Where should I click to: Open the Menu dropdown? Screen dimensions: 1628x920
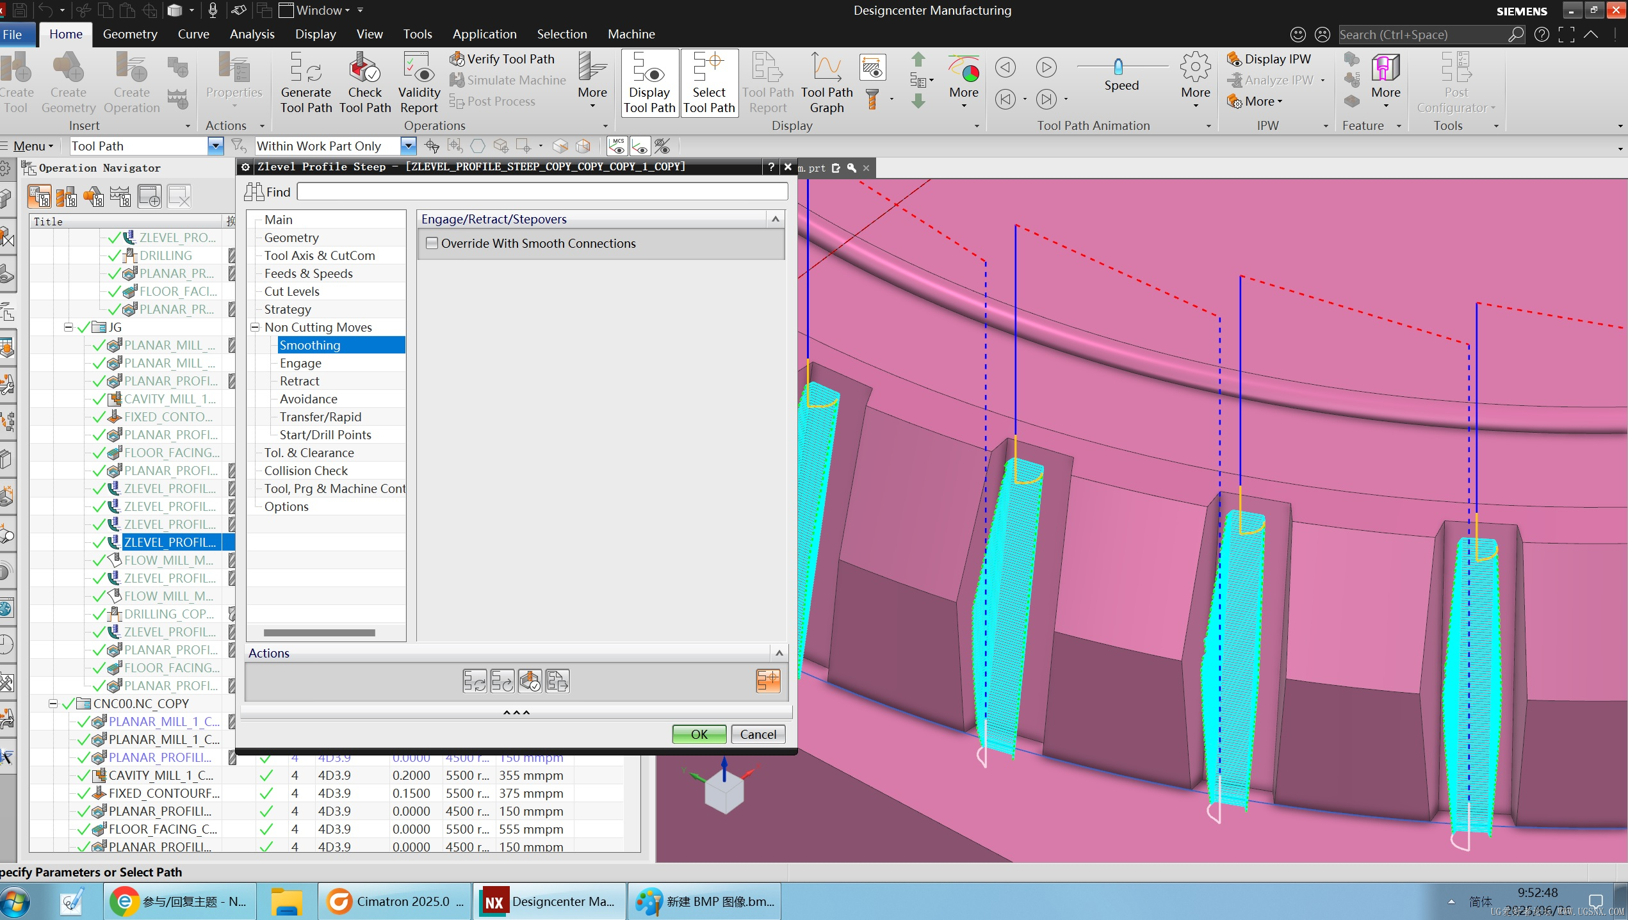point(33,146)
